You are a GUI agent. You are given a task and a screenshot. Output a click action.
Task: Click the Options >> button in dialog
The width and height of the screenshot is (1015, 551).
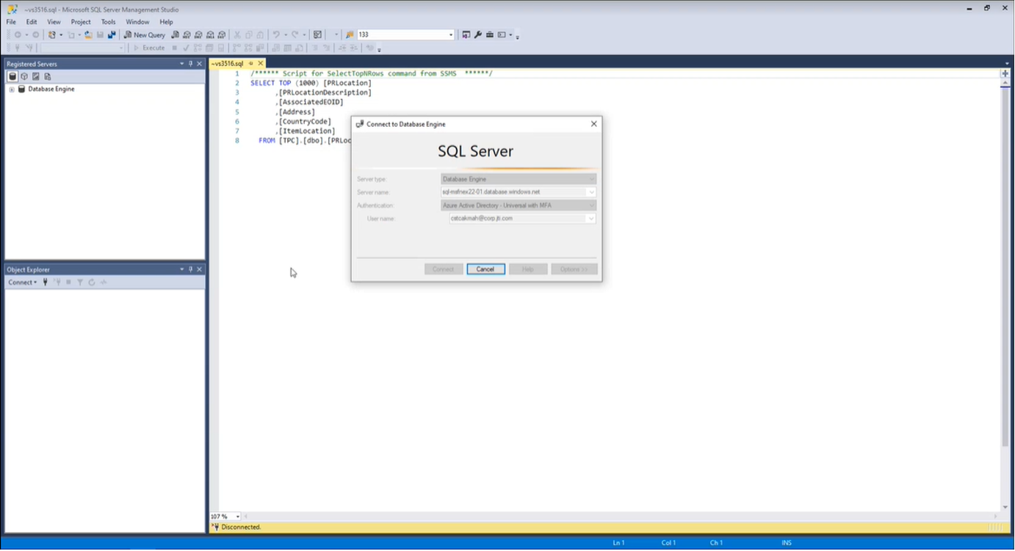[574, 269]
